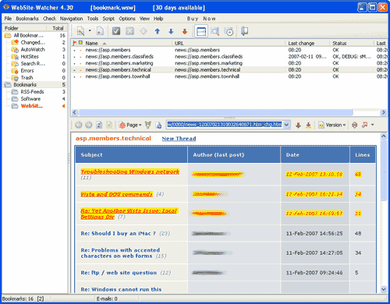Click the orange down arrow in top toolbar
Image resolution: width=390 pixels, height=304 pixels.
coord(185,31)
